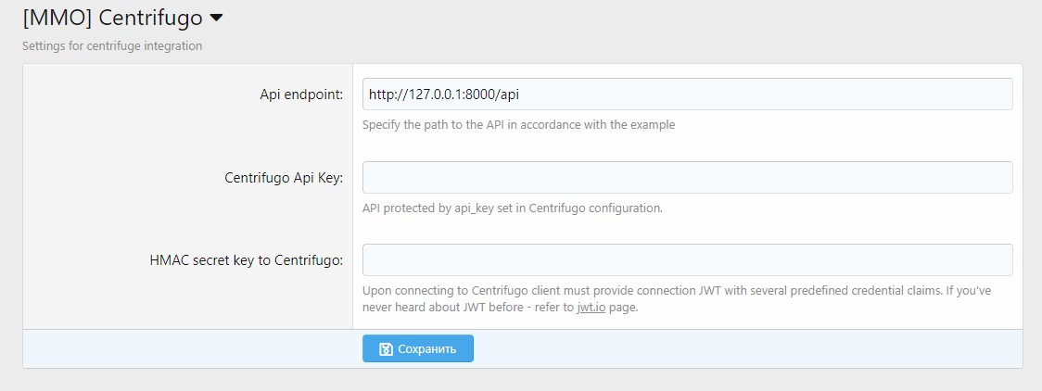Click the "HMAC secret key to Centrifugo:" label
This screenshot has height=391, width=1042.
pos(246,260)
